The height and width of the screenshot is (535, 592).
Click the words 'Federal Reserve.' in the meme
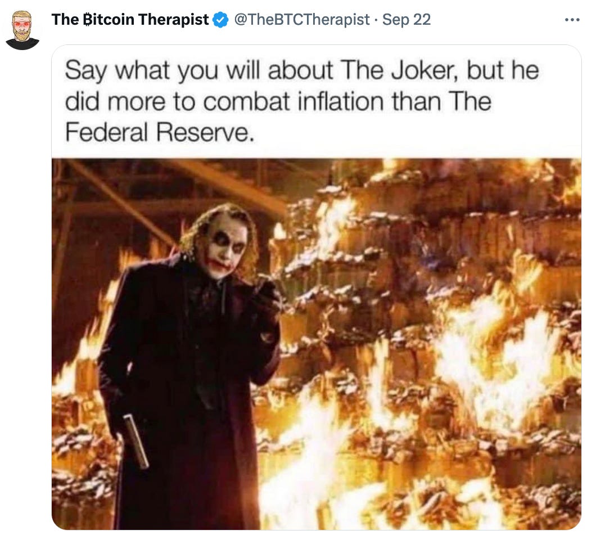tap(159, 133)
